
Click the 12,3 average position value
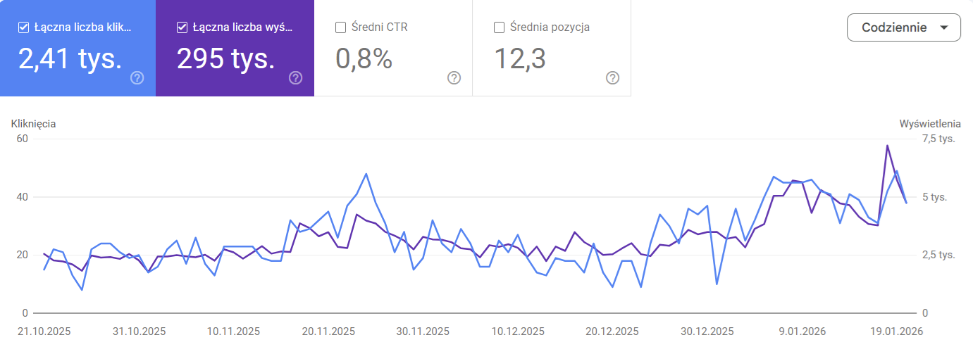coord(520,59)
